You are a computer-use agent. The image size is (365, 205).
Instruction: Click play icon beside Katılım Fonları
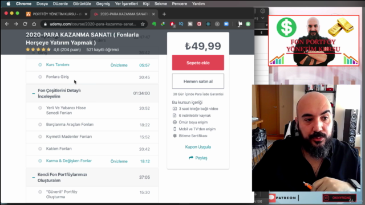(40, 149)
